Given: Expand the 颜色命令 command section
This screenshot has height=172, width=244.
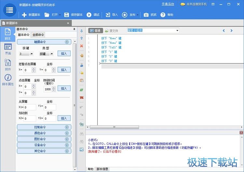Looking at the screenshot, I should coord(44,133).
